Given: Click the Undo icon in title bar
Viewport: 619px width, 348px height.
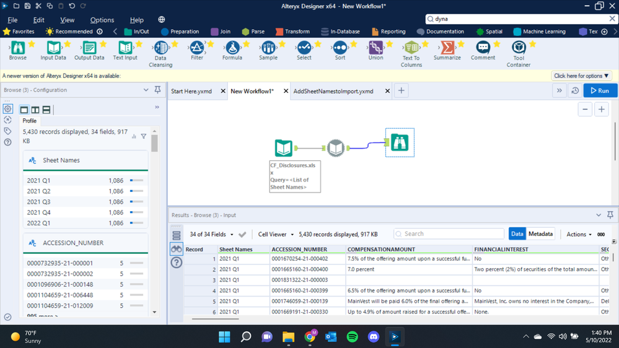Looking at the screenshot, I should coord(72,6).
